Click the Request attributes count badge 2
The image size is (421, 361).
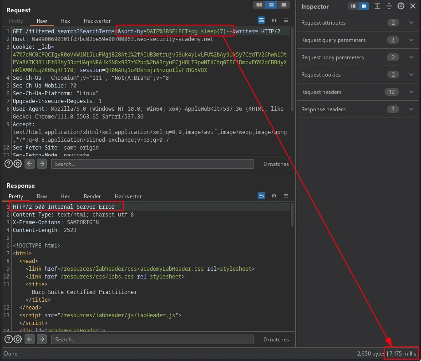(393, 23)
